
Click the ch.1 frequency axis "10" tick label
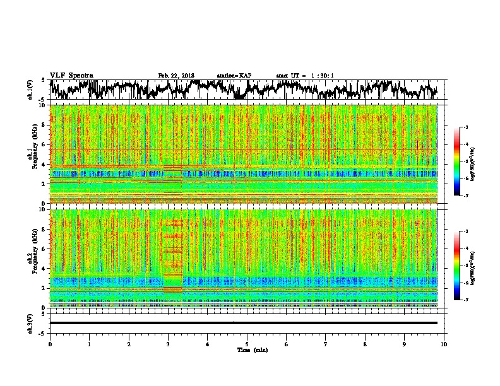pyautogui.click(x=43, y=105)
